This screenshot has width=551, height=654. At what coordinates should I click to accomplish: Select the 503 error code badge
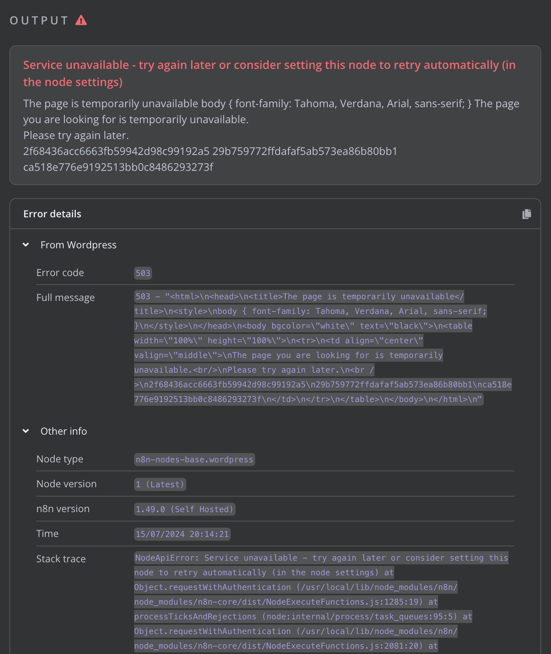[143, 273]
